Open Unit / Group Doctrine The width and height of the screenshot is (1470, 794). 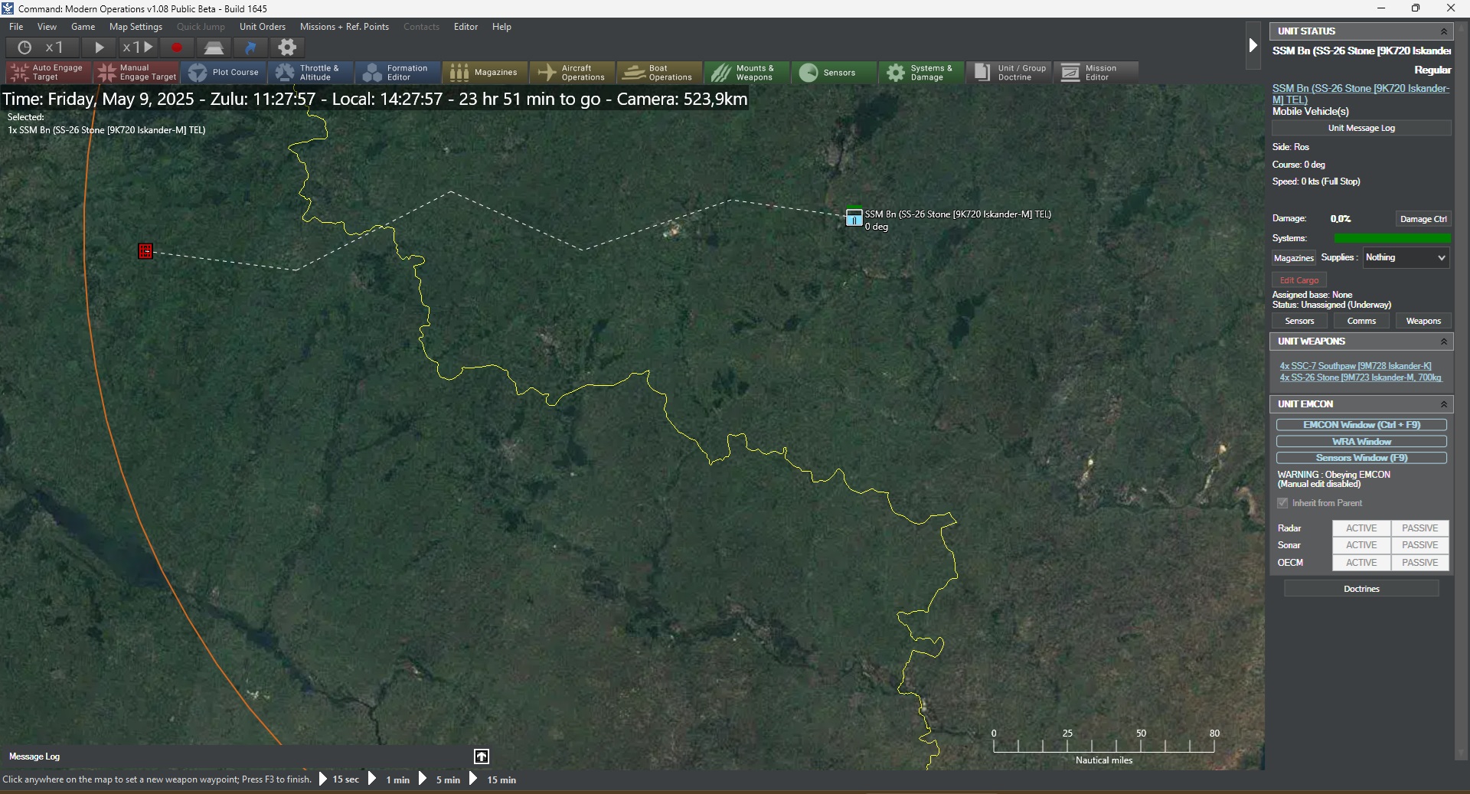coord(1008,72)
